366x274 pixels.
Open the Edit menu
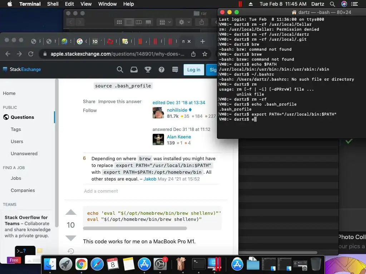pos(69,4)
